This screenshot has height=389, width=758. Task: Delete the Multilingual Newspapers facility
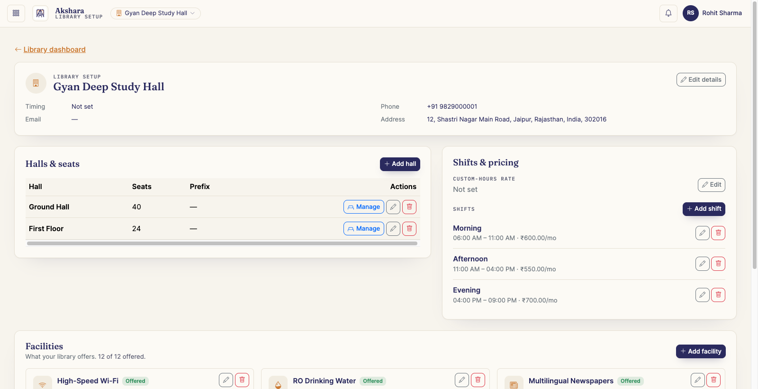point(713,380)
